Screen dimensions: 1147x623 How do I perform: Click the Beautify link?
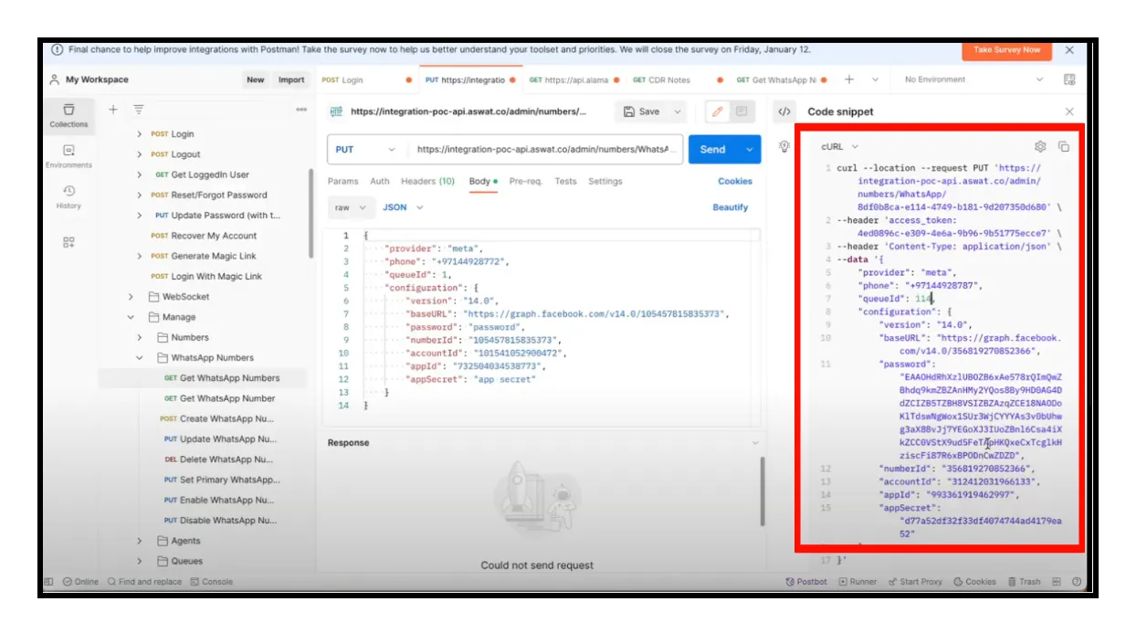(731, 207)
